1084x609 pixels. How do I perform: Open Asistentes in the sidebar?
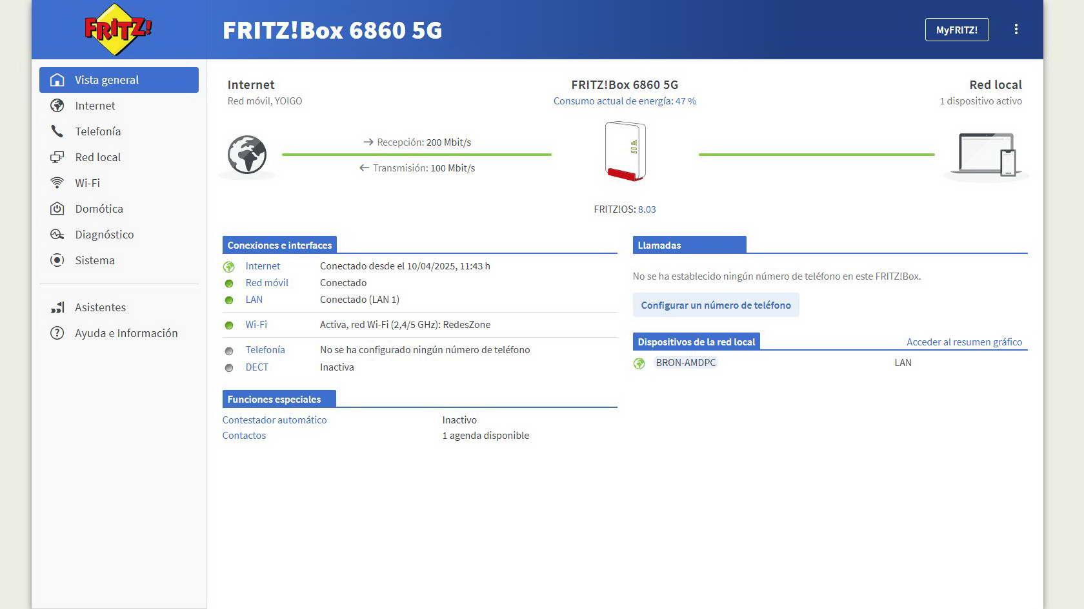coord(119,307)
